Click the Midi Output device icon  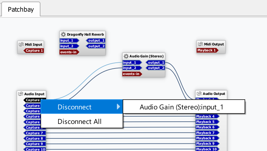point(200,44)
